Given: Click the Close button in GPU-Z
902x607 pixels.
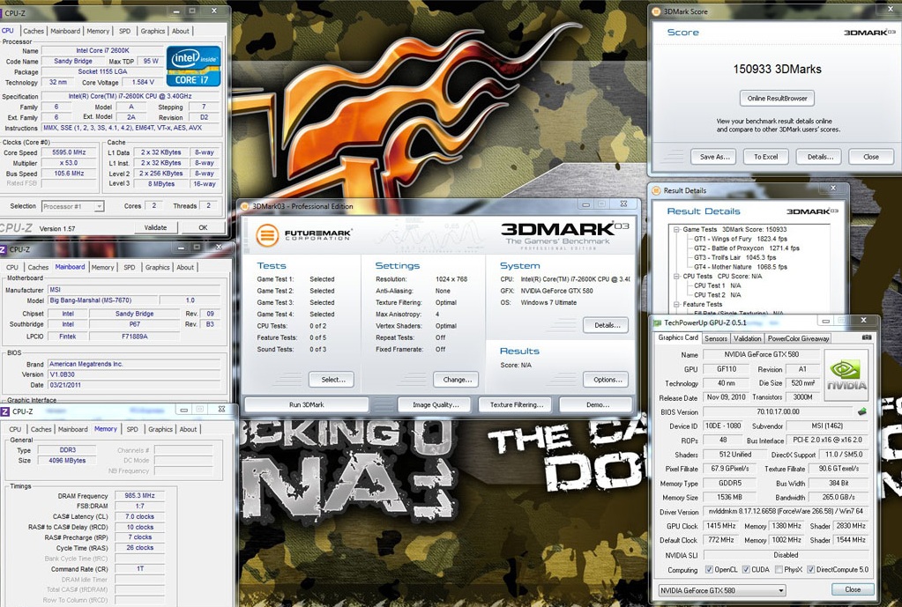Looking at the screenshot, I should 853,589.
